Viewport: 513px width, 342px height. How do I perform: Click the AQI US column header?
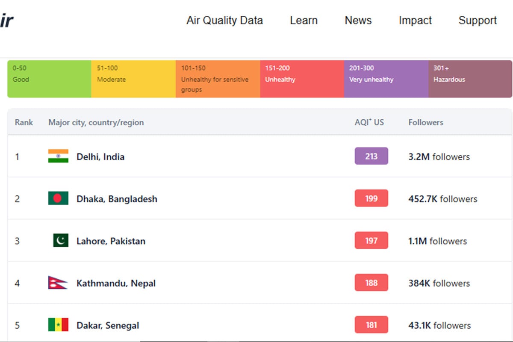369,122
